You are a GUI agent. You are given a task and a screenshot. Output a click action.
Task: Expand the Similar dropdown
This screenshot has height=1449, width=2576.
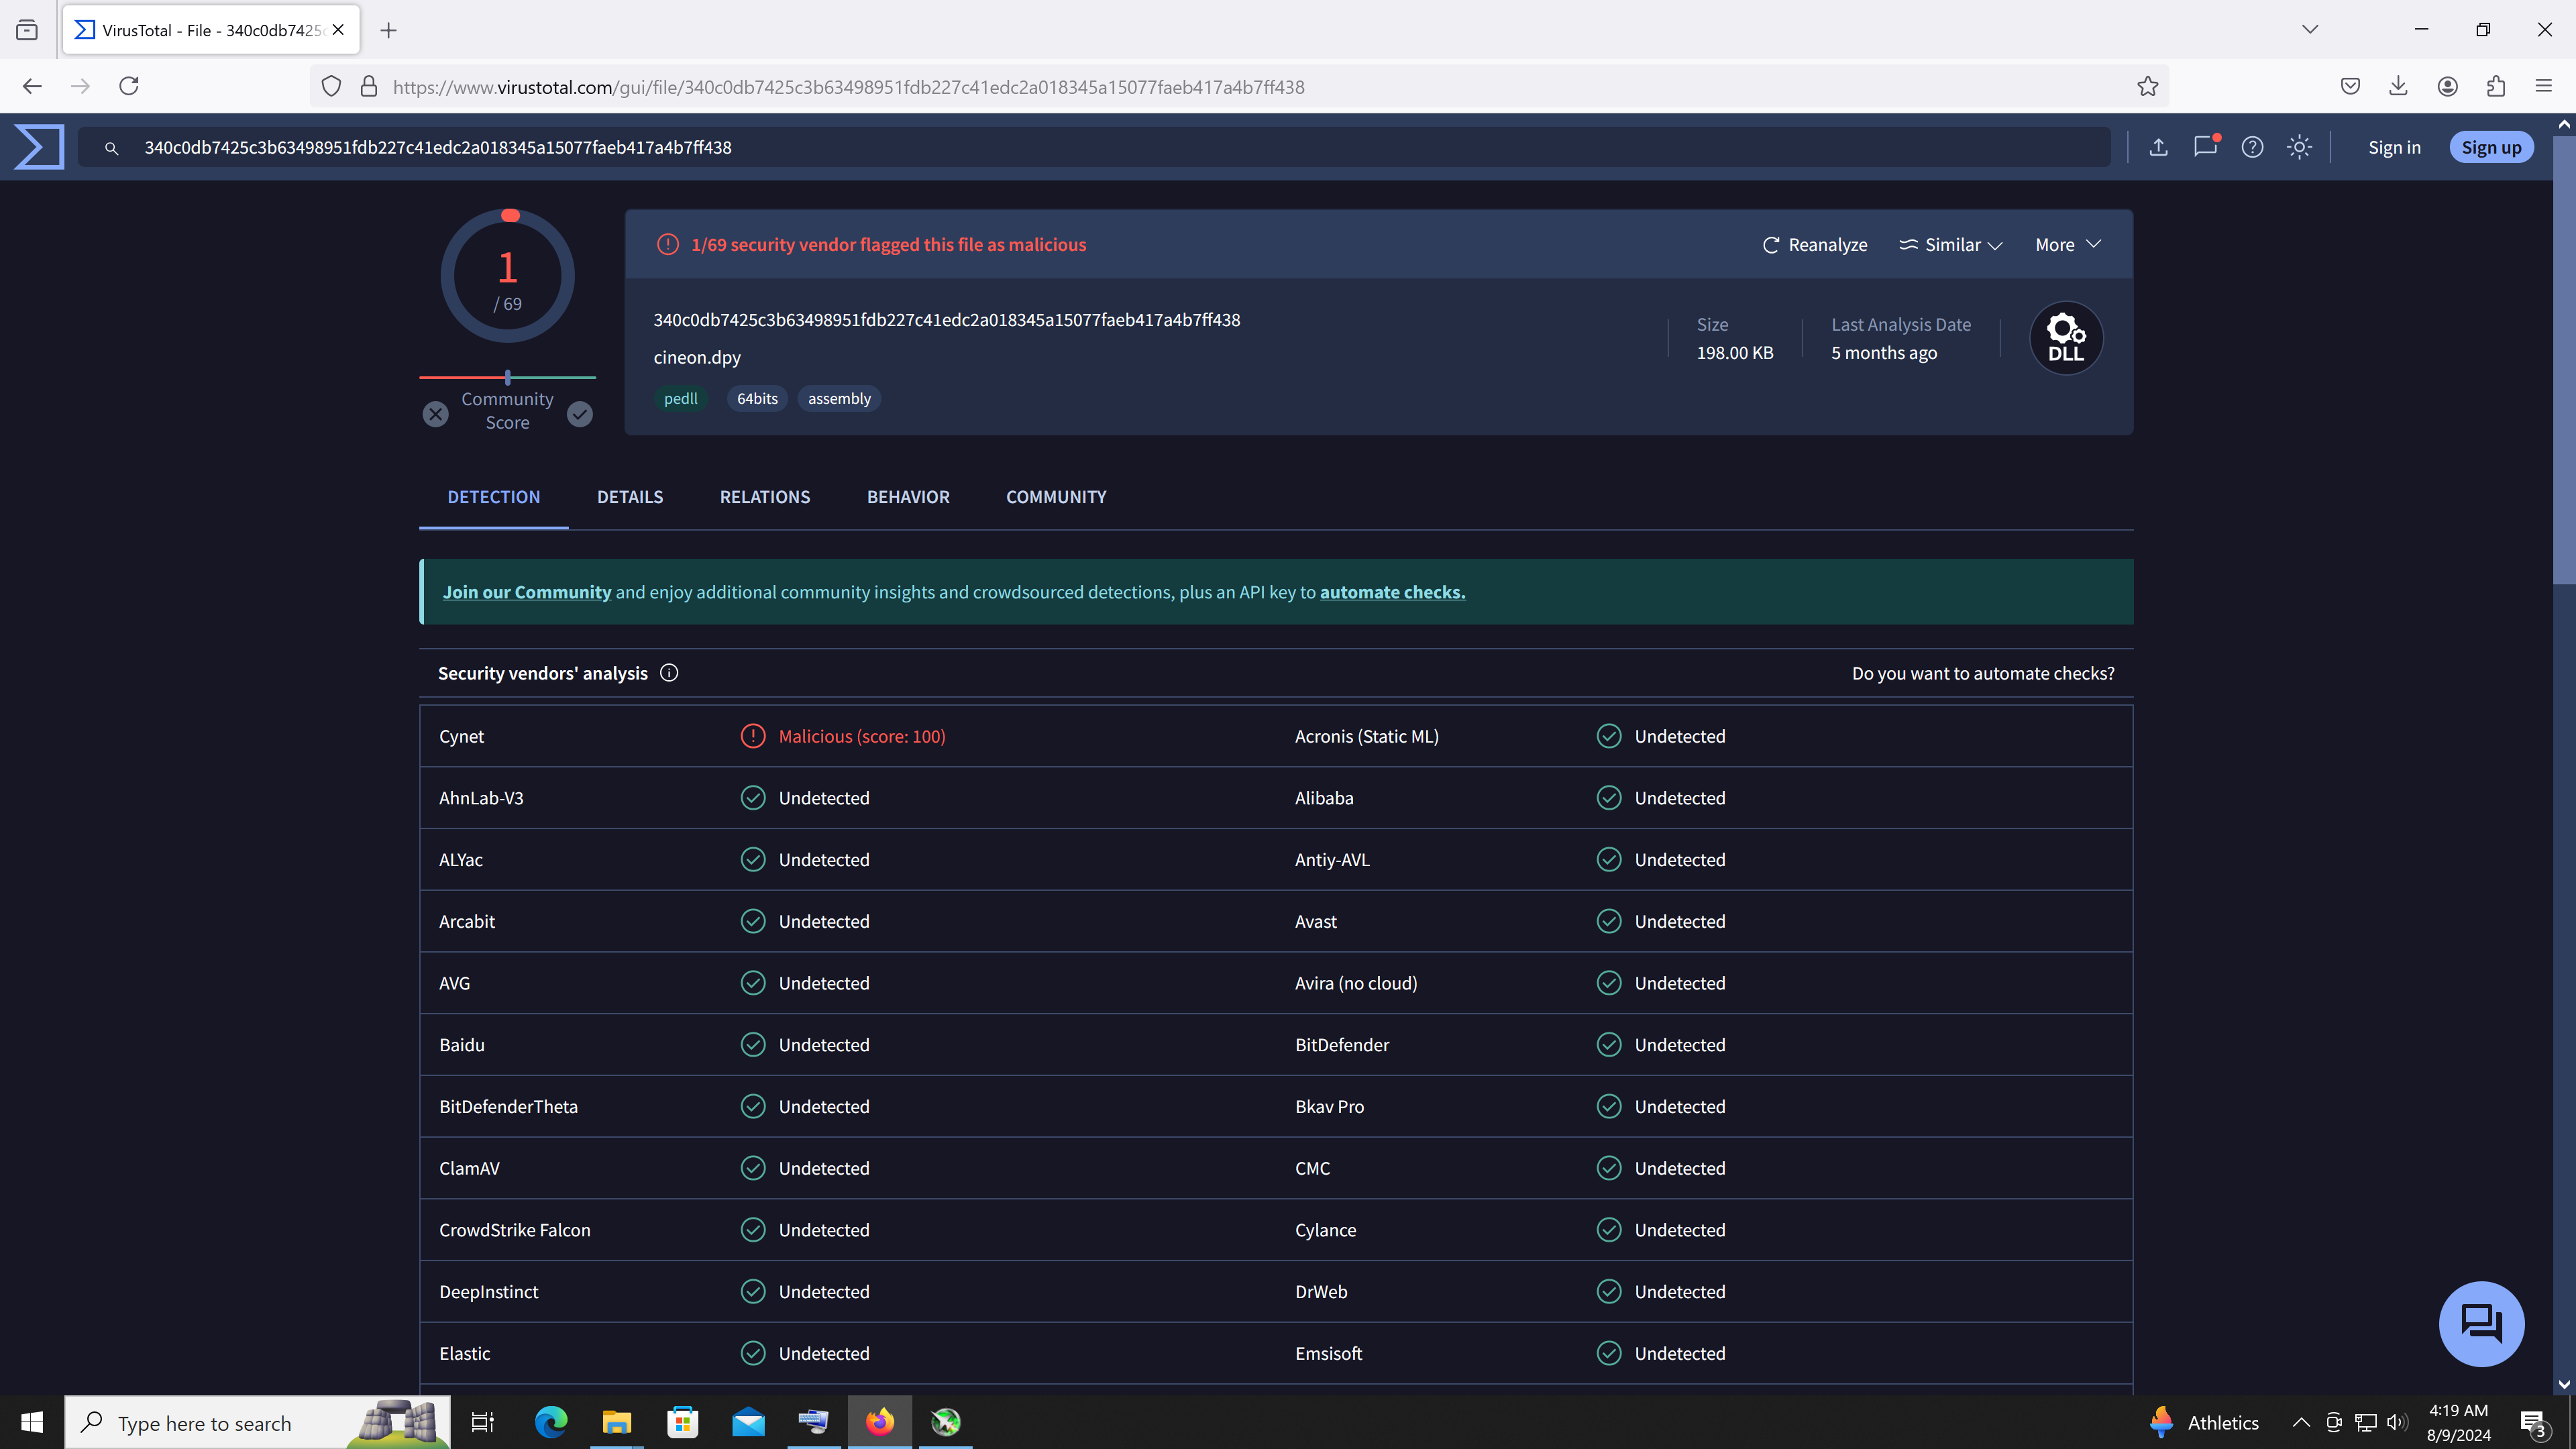point(1950,245)
